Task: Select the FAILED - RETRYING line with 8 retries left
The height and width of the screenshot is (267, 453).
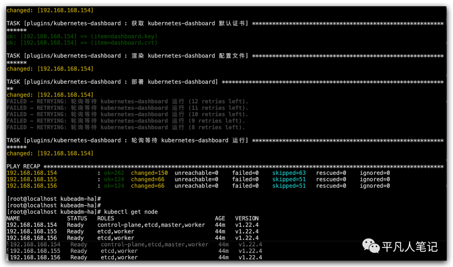Action: [x=126, y=127]
